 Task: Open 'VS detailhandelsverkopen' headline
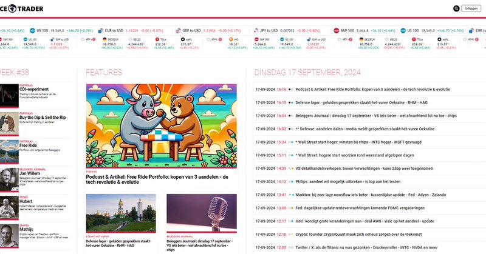coord(364,169)
